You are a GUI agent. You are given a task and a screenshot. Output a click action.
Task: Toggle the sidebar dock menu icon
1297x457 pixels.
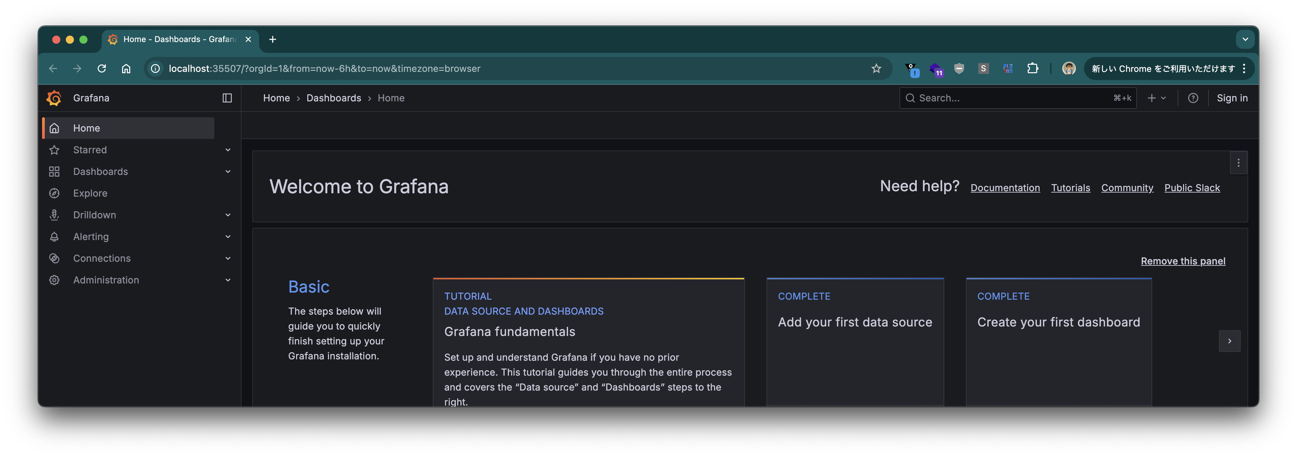click(227, 98)
